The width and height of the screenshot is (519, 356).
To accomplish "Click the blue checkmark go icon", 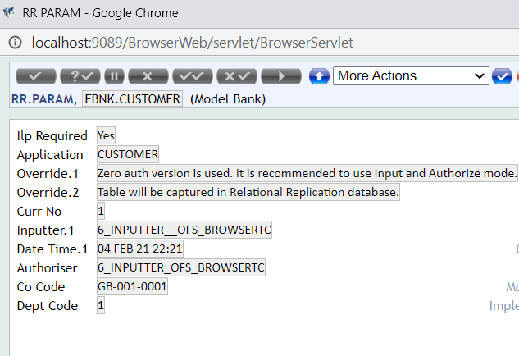I will [x=501, y=76].
